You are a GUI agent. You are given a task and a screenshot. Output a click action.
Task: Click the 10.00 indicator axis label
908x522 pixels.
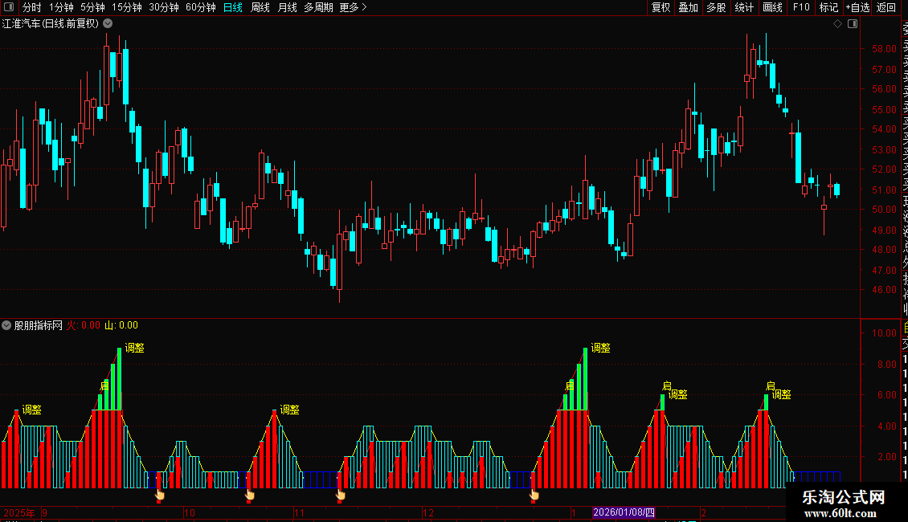(x=884, y=332)
